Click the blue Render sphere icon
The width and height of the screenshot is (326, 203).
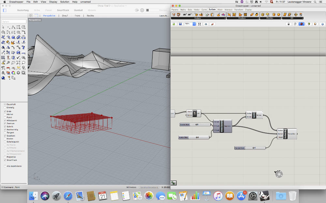pos(3,78)
